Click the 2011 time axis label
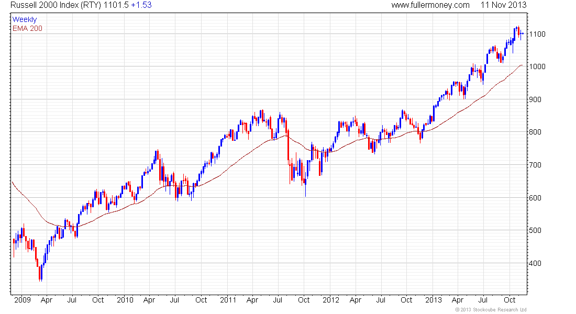The height and width of the screenshot is (314, 576). click(x=228, y=300)
